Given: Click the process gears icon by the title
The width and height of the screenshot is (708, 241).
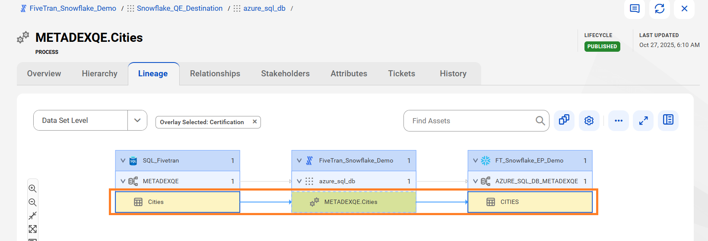Looking at the screenshot, I should pos(23,38).
